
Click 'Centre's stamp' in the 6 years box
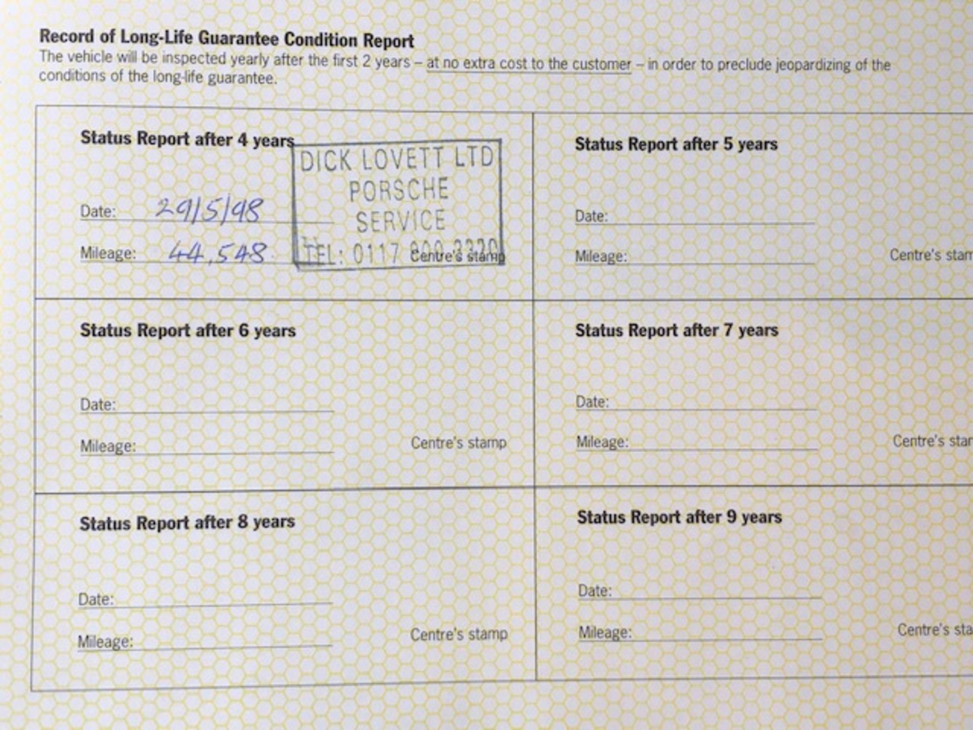[459, 443]
